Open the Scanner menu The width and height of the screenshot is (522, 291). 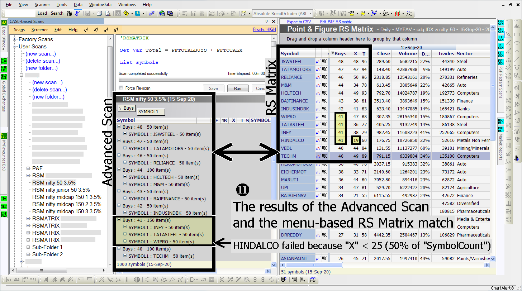[x=42, y=5]
